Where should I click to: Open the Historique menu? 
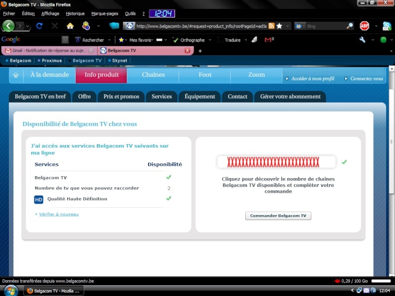coord(75,14)
